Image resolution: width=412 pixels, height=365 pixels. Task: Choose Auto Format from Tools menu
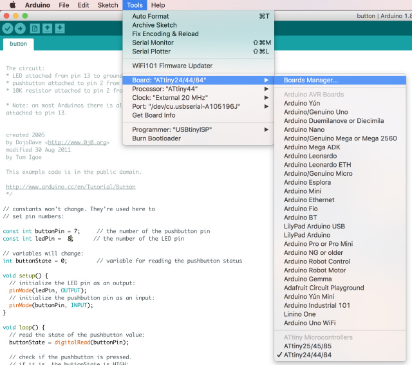coord(198,16)
